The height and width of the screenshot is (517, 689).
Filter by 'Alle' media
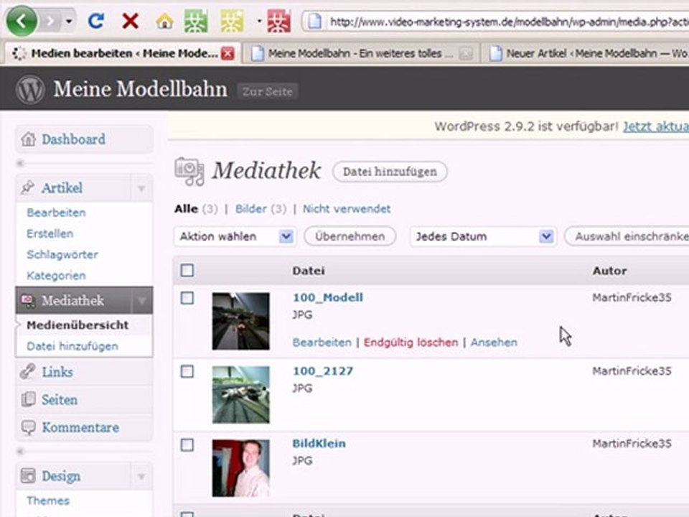[186, 209]
